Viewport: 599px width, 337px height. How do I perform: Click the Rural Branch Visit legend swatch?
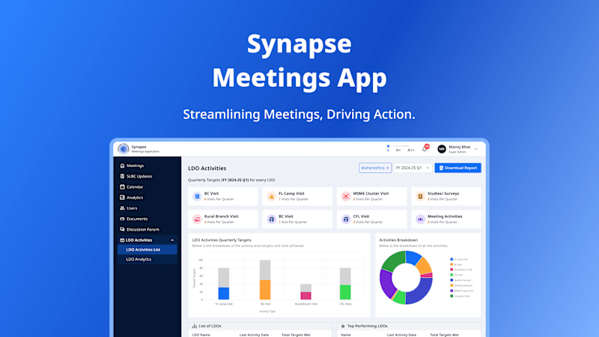(x=451, y=270)
